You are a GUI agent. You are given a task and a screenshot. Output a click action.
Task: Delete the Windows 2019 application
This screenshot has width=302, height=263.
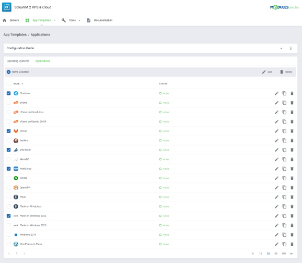point(292,235)
